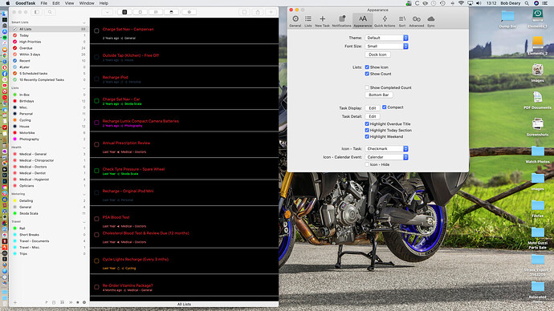The height and width of the screenshot is (311, 554).
Task: Enable the Icon - Hide checkbox
Action: click(x=367, y=164)
